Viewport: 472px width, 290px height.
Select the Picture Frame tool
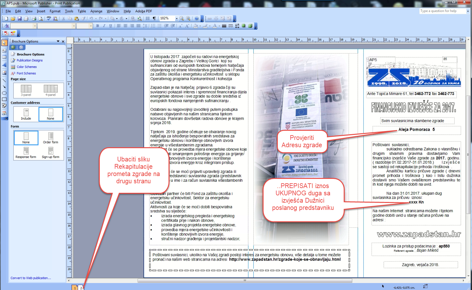click(4, 72)
